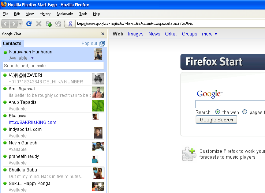Image resolution: width=265 pixels, height=193 pixels.
Task: Click praneeth reddy's avatar
Action: tap(95, 159)
